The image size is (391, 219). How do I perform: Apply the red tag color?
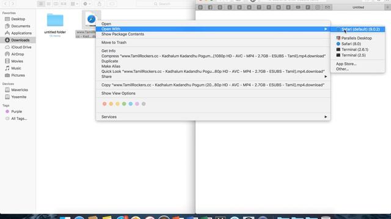104,104
